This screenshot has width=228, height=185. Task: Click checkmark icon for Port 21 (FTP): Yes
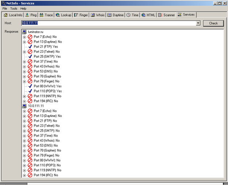tap(30, 47)
